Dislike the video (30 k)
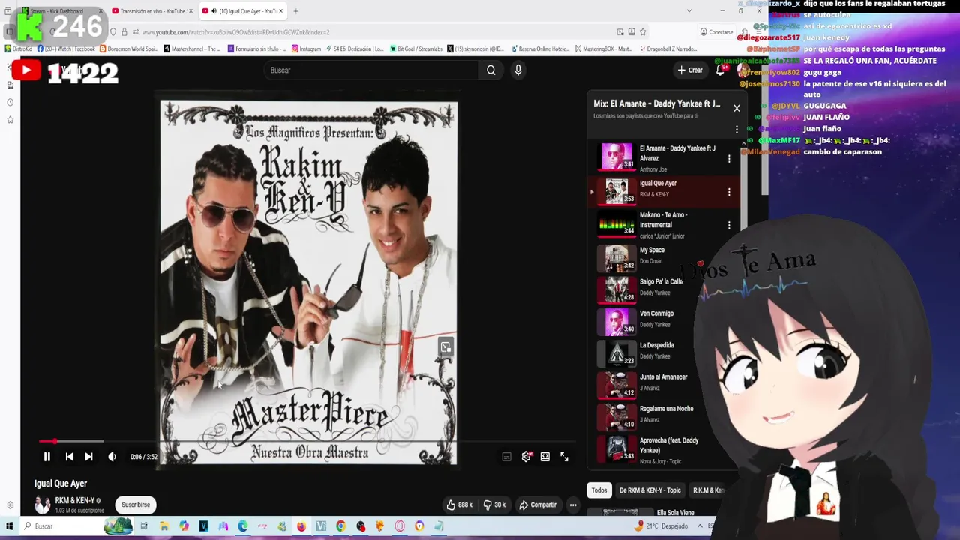This screenshot has height=540, width=960. tap(494, 505)
